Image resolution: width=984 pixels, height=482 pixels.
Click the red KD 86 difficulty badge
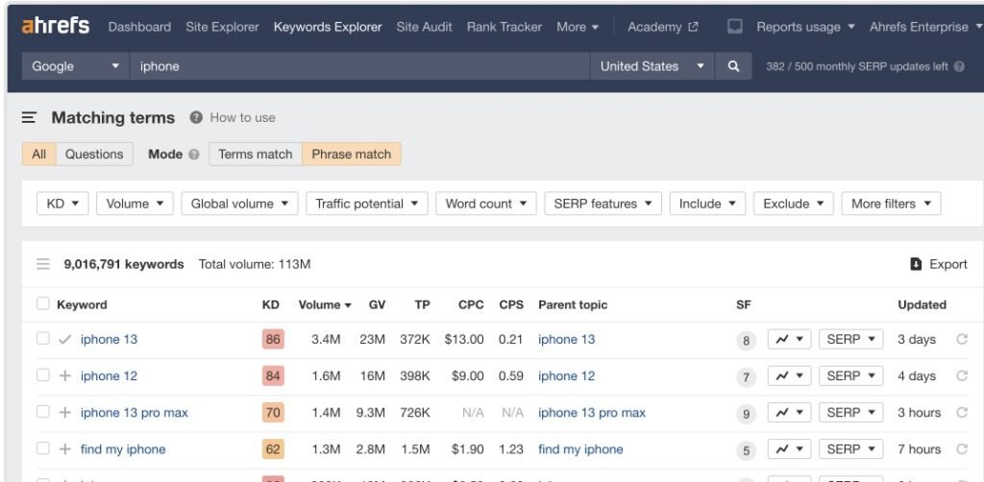click(x=273, y=339)
